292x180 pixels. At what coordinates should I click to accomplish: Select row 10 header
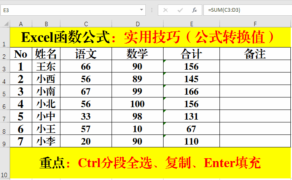point(5,163)
